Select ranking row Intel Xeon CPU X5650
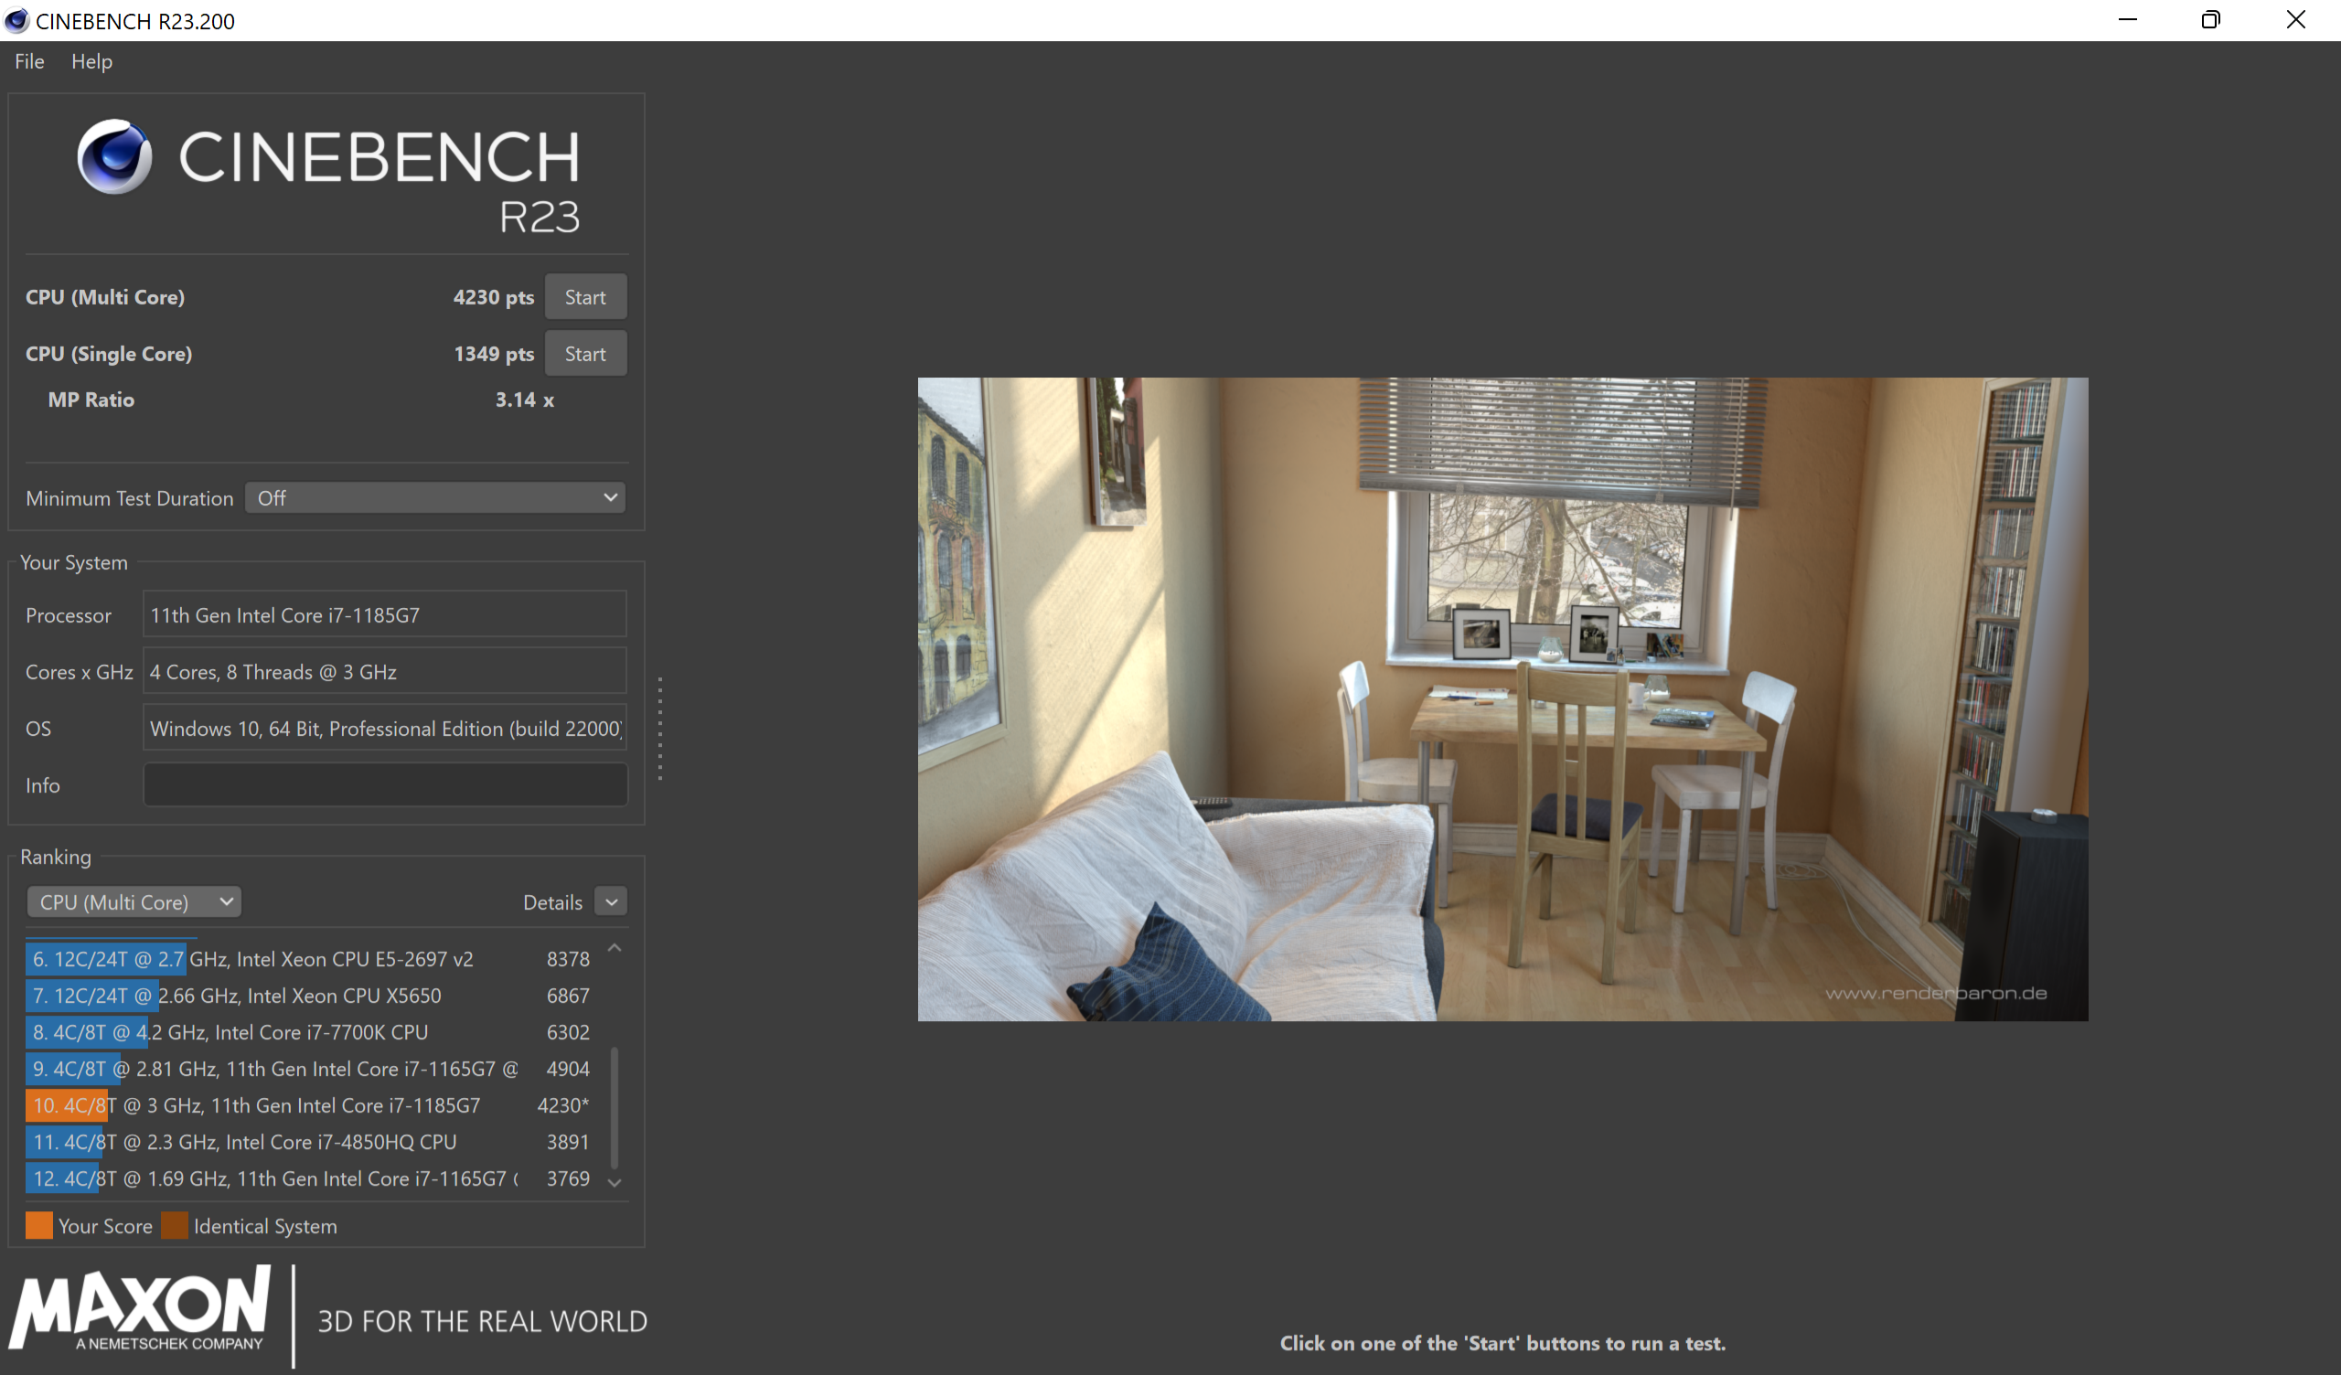 point(309,996)
